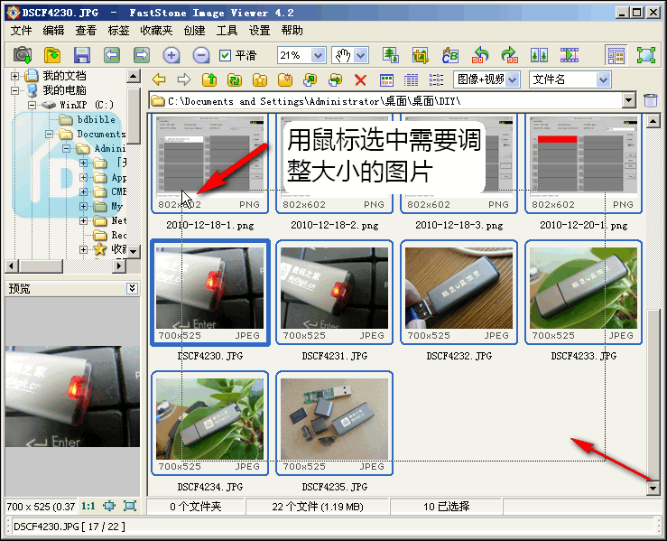
Task: Switch to list view mode
Action: click(436, 79)
